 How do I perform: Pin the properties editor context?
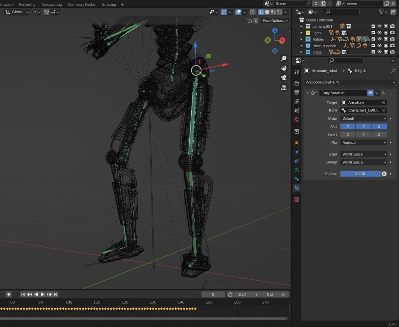(x=393, y=71)
